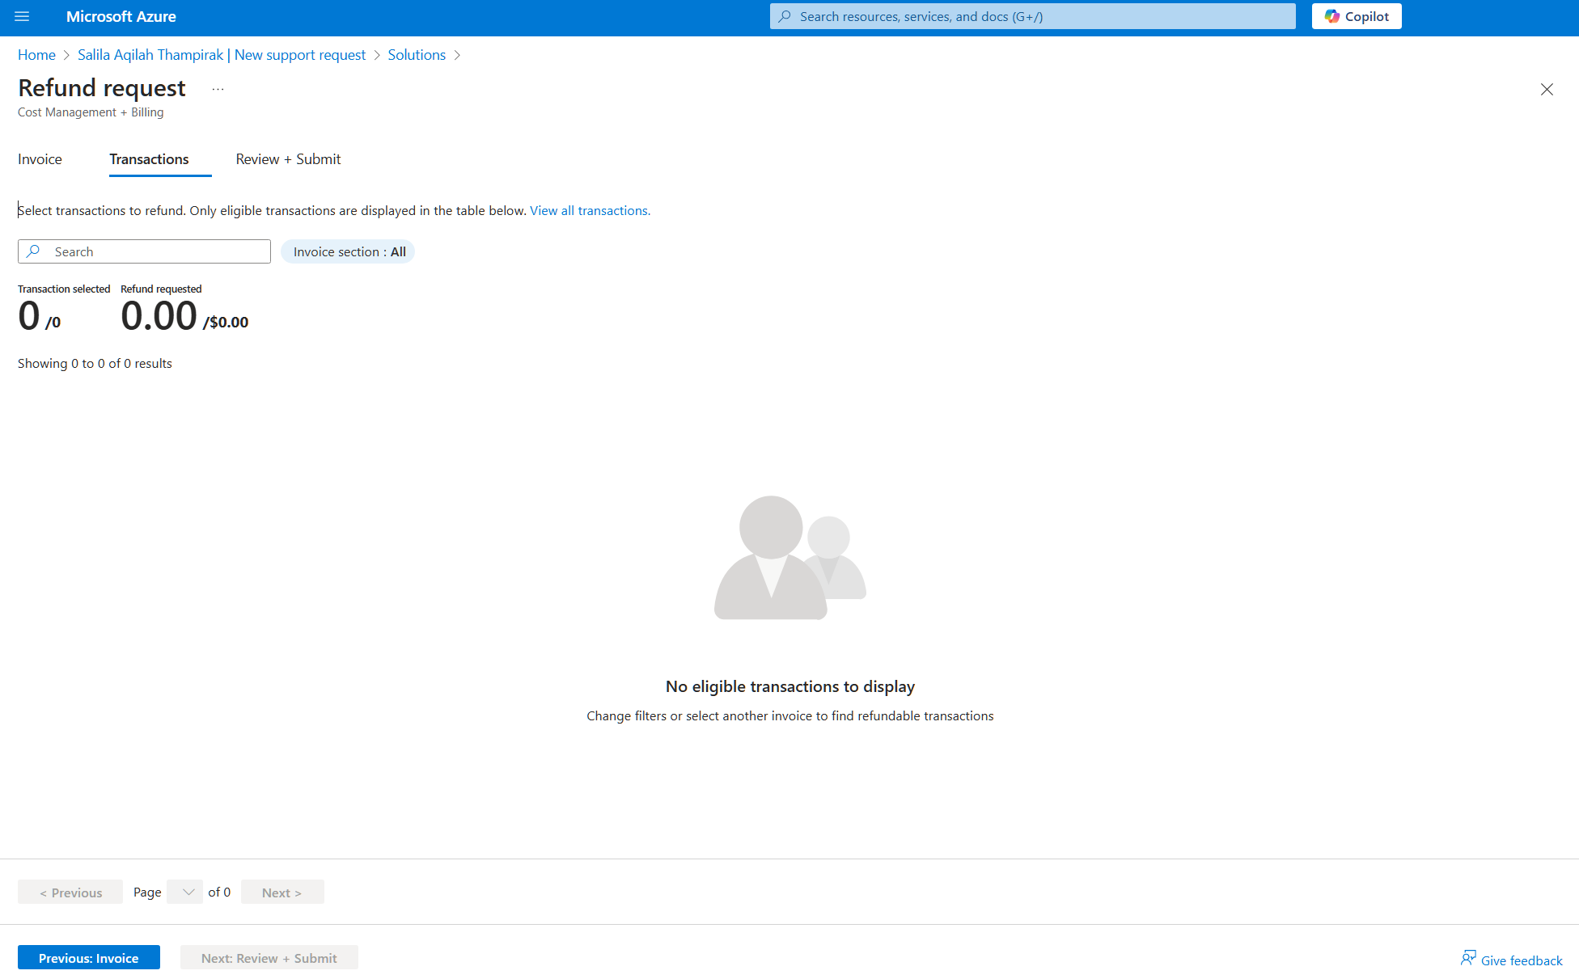1579x979 pixels.
Task: Click the Copilot button
Action: (x=1356, y=16)
